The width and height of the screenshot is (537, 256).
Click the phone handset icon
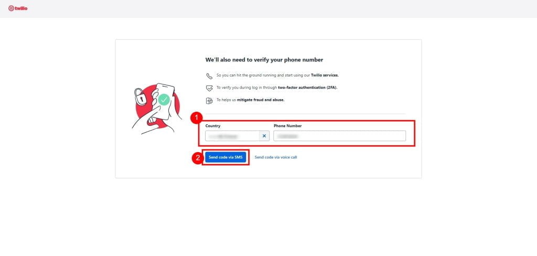pos(209,76)
